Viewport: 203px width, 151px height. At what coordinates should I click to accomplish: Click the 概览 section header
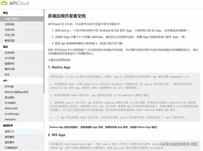(x=5, y=13)
